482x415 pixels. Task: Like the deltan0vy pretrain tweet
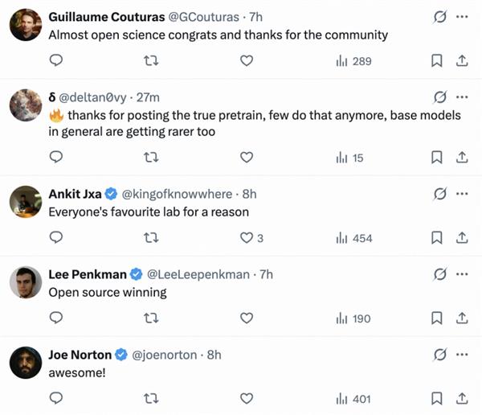coord(247,158)
